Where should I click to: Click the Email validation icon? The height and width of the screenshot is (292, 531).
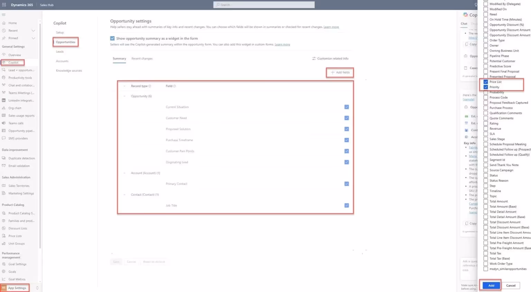[x=4, y=166]
